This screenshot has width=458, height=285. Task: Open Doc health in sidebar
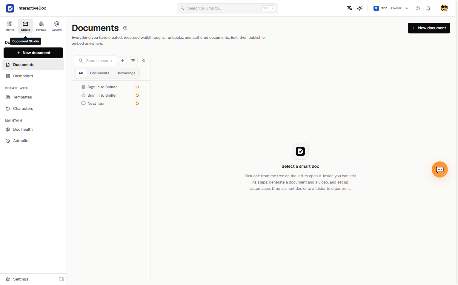[33, 130]
